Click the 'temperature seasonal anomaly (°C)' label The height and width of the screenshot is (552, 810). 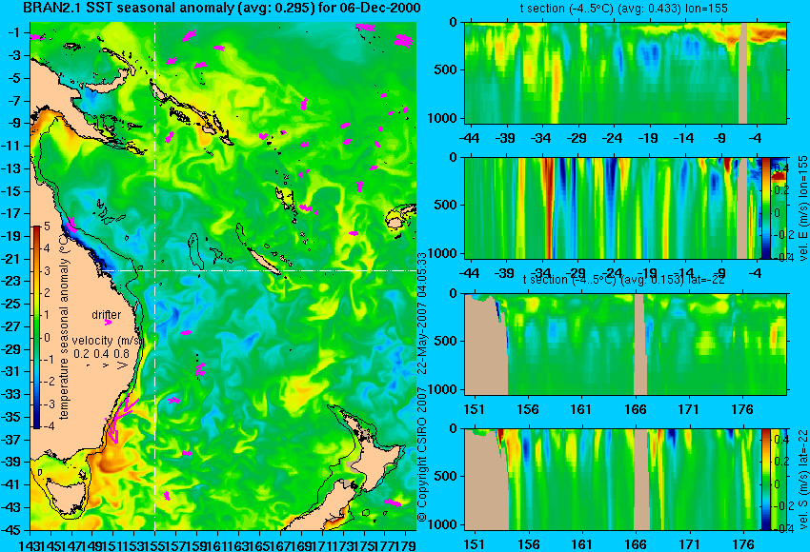pos(64,326)
